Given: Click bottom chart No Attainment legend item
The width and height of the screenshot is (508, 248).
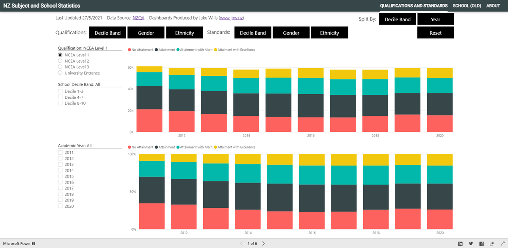Looking at the screenshot, I should pyautogui.click(x=141, y=147).
